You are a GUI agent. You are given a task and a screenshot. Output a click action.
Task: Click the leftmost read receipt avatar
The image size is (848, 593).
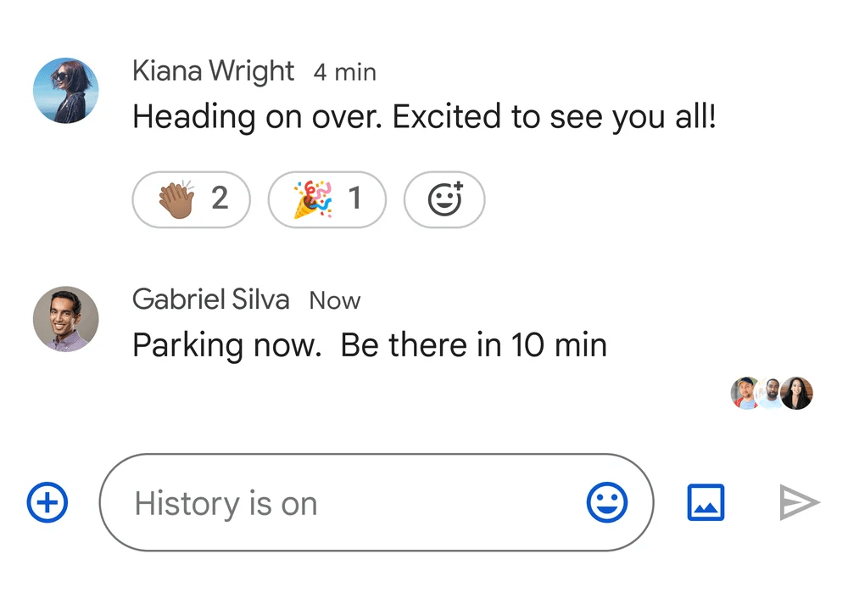745,393
